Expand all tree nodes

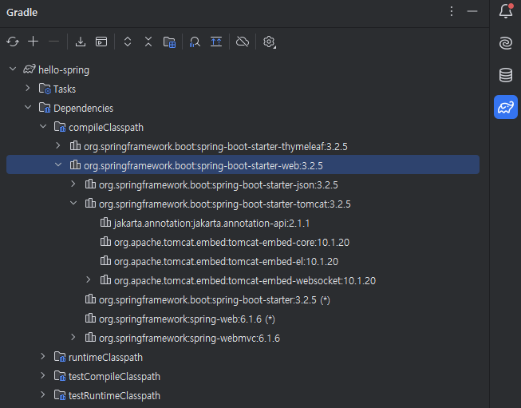tap(128, 42)
